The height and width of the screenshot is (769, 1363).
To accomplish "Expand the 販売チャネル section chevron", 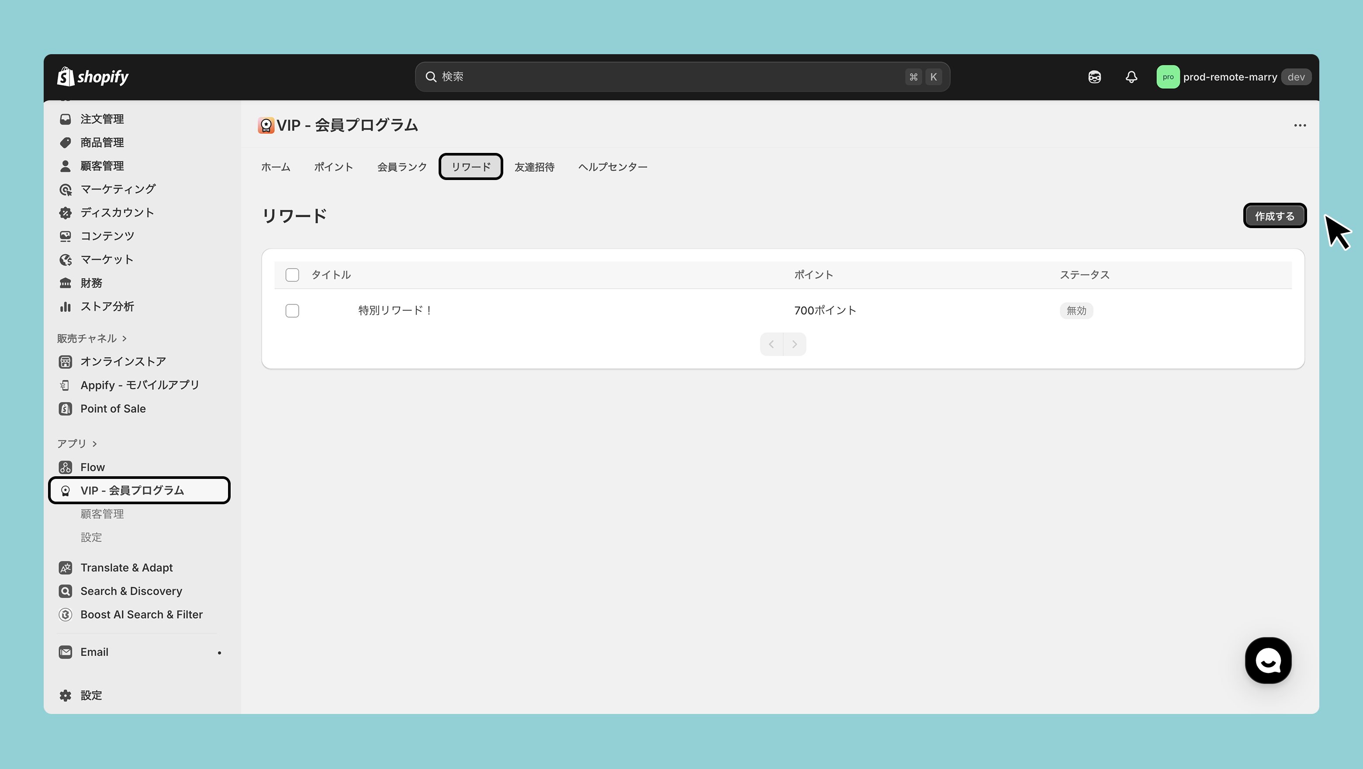I will click(x=125, y=338).
